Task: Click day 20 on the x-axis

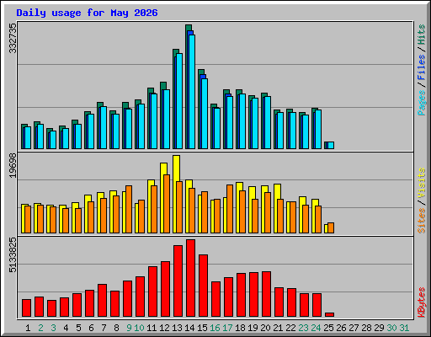Action: [265, 328]
